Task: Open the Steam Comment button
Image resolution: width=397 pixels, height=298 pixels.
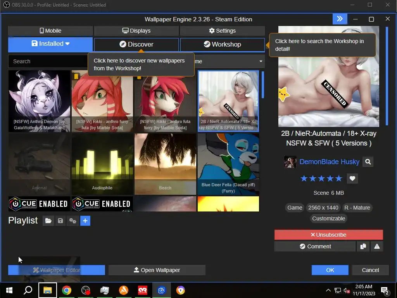Action: click(315, 246)
